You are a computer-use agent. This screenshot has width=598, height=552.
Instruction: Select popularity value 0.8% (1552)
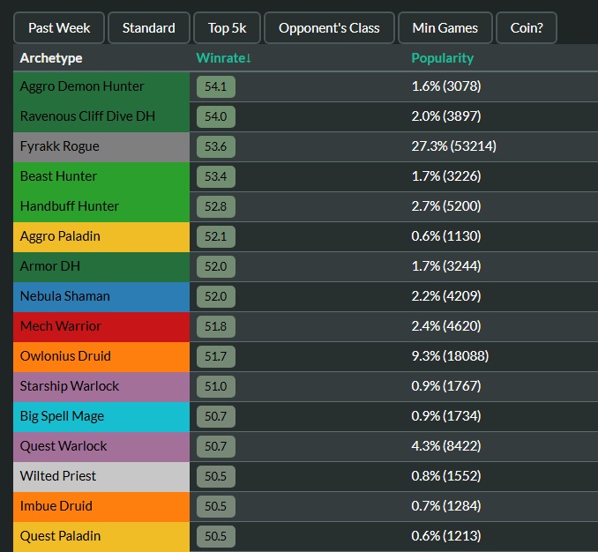pyautogui.click(x=446, y=476)
